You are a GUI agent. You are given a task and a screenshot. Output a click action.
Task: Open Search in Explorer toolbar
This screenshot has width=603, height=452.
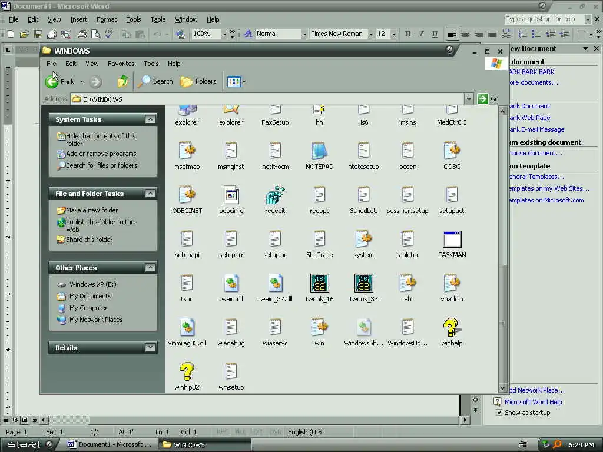tap(155, 81)
